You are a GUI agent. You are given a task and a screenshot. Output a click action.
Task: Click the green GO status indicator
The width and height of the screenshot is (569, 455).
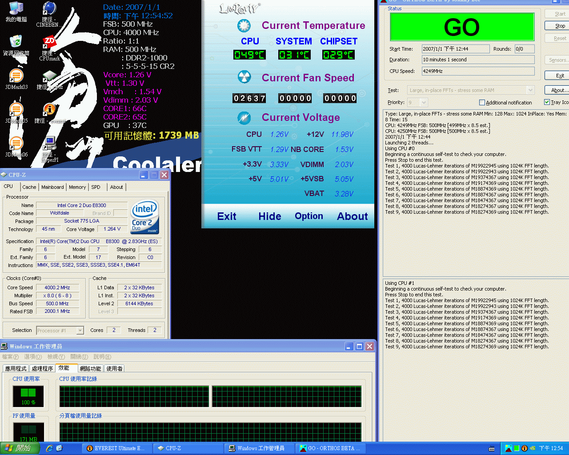(462, 27)
